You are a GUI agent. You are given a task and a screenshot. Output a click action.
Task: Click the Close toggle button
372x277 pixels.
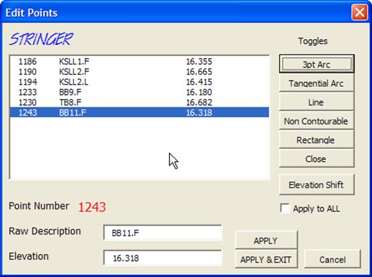tap(317, 159)
